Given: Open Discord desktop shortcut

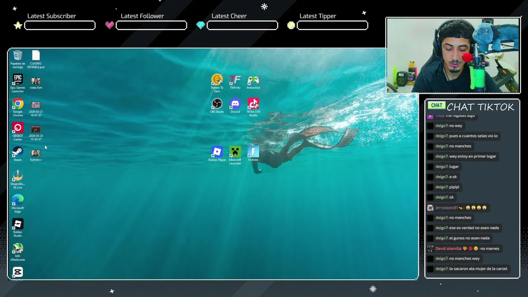Looking at the screenshot, I should [x=235, y=106].
